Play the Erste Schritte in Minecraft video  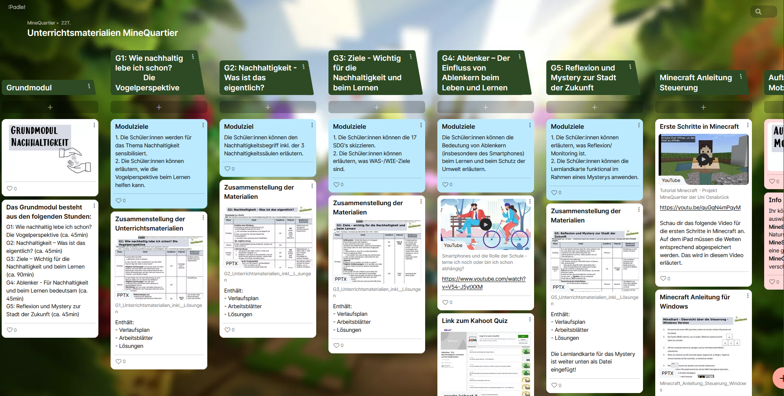(x=703, y=159)
